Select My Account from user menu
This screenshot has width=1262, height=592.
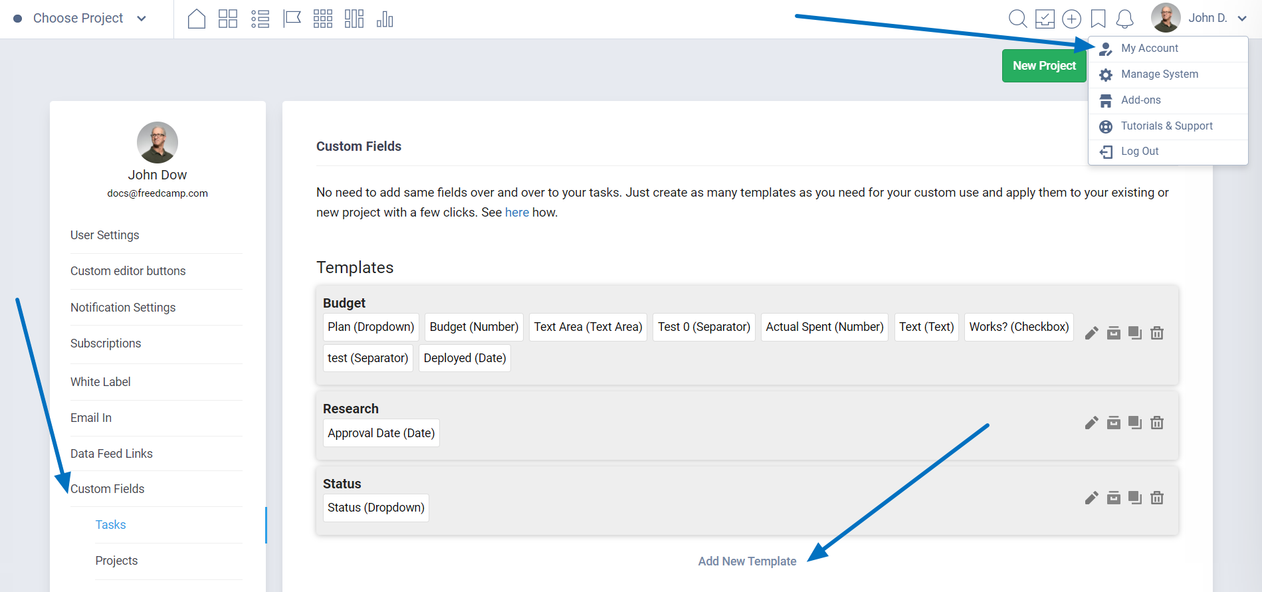point(1149,49)
